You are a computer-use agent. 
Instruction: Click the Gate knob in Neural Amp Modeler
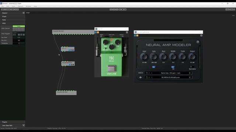(x=154, y=57)
